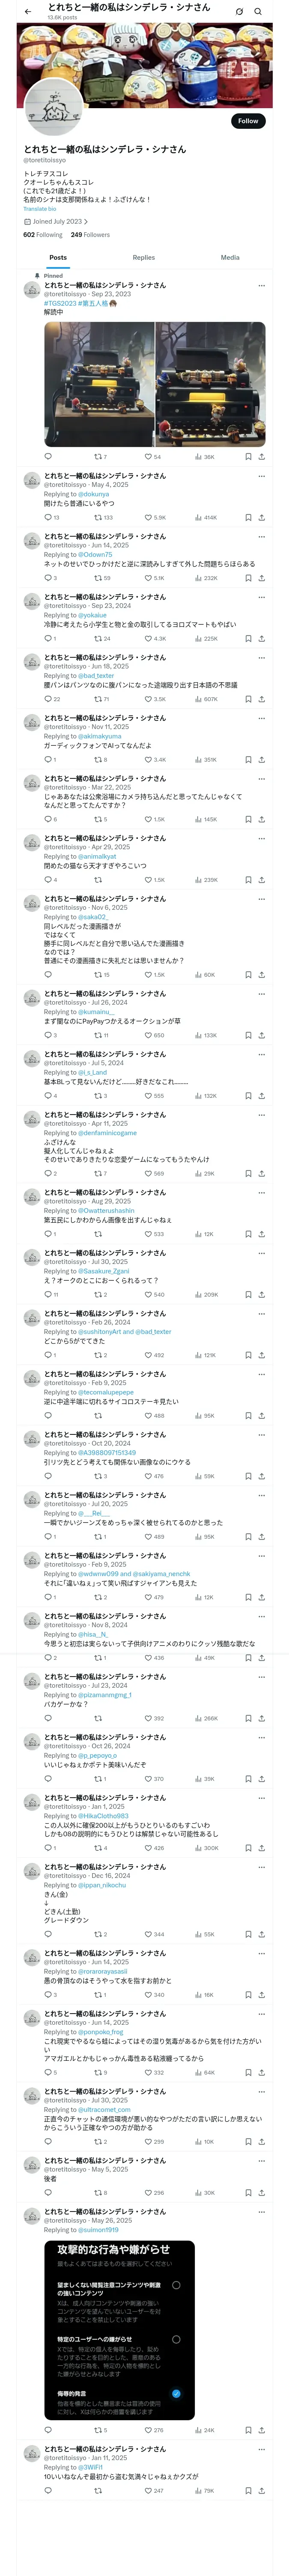Click the Grok icon beside search
This screenshot has width=289, height=2576.
pyautogui.click(x=239, y=12)
